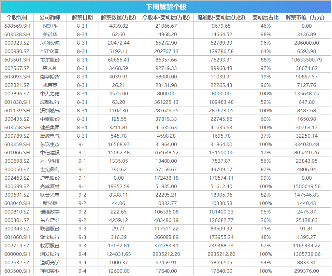
Task: Click stock code 601139.SH
Action: coord(17,111)
